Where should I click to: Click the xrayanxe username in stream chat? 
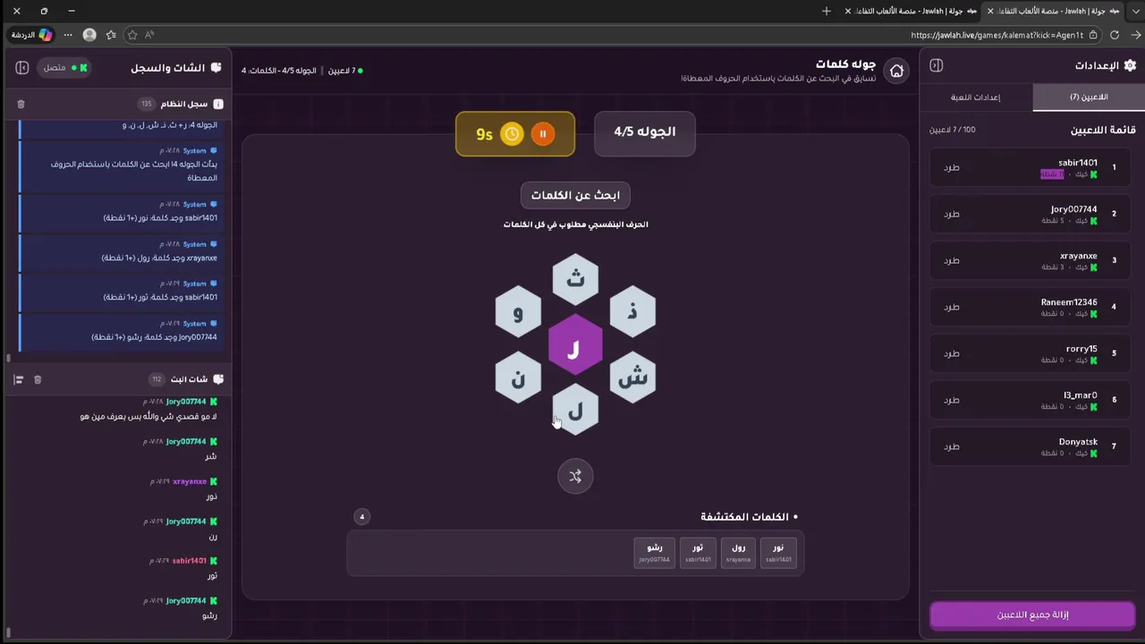point(190,481)
